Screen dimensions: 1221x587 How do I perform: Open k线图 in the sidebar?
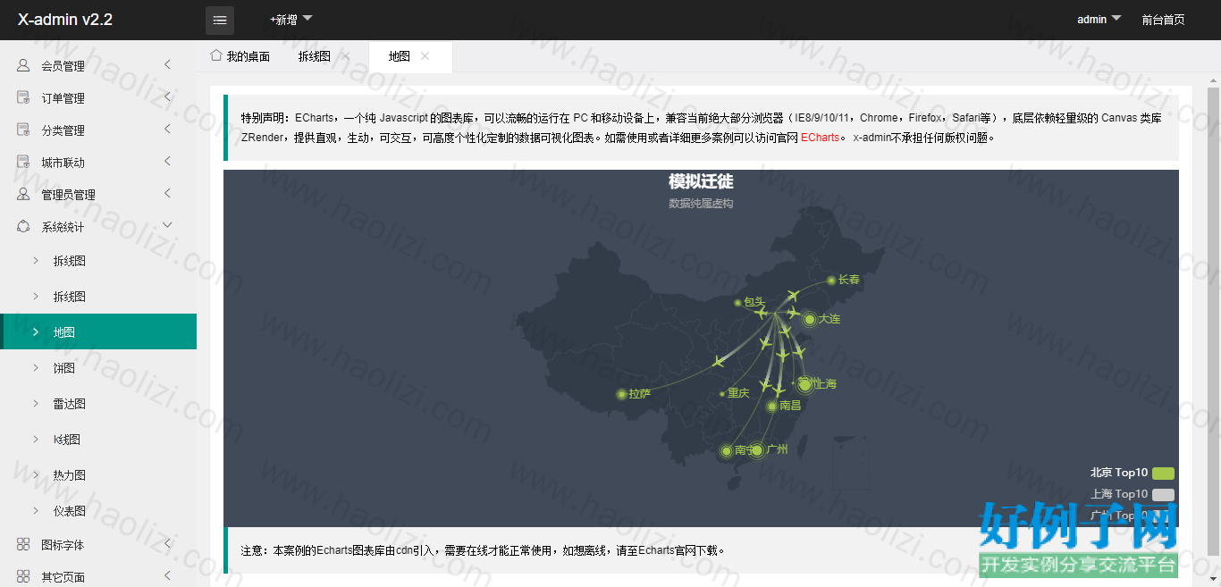pos(98,440)
